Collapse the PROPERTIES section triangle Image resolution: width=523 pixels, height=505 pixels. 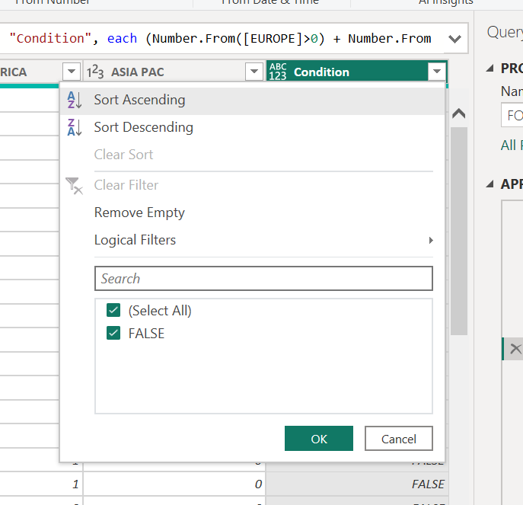490,69
